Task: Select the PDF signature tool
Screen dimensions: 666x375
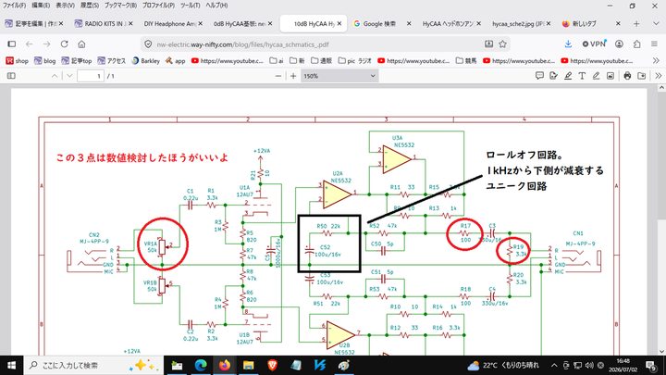Action: [x=553, y=76]
